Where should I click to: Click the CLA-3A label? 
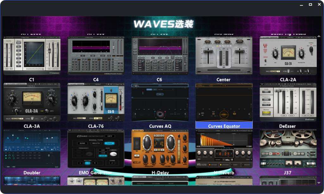(x=32, y=126)
